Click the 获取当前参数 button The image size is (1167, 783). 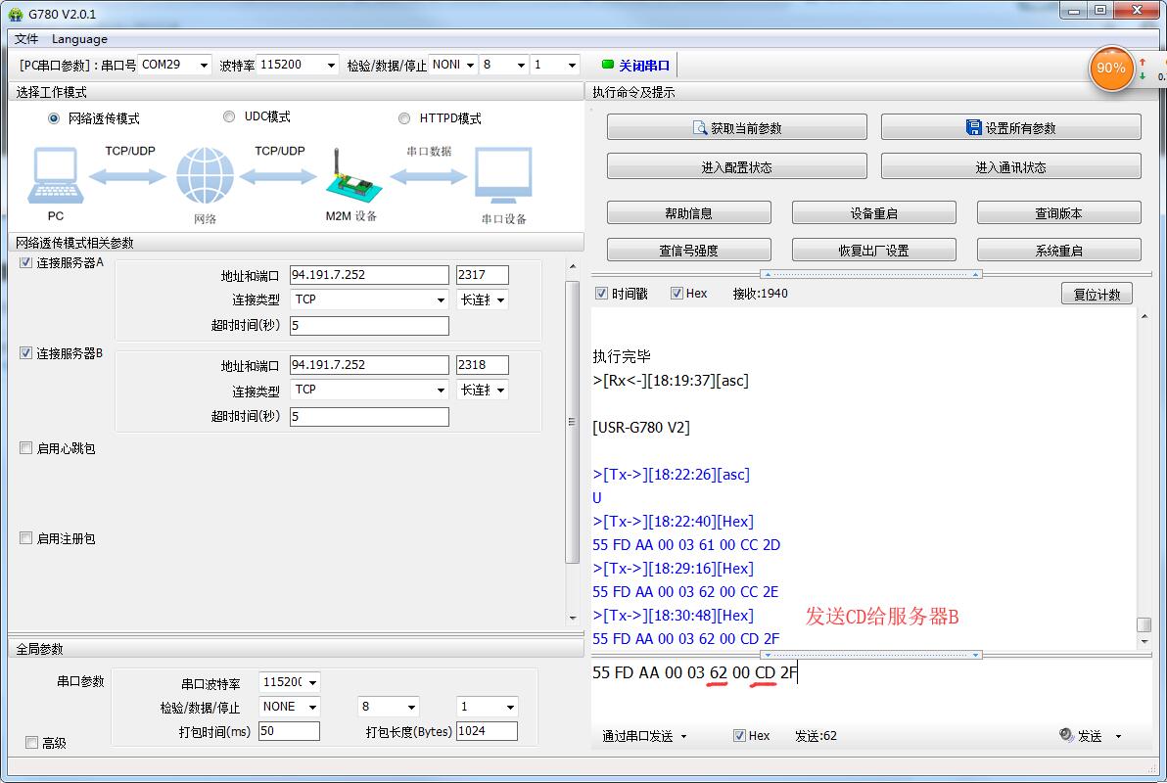coord(736,127)
